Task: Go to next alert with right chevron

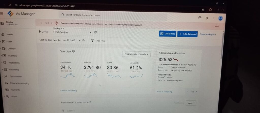Action: 52,23
